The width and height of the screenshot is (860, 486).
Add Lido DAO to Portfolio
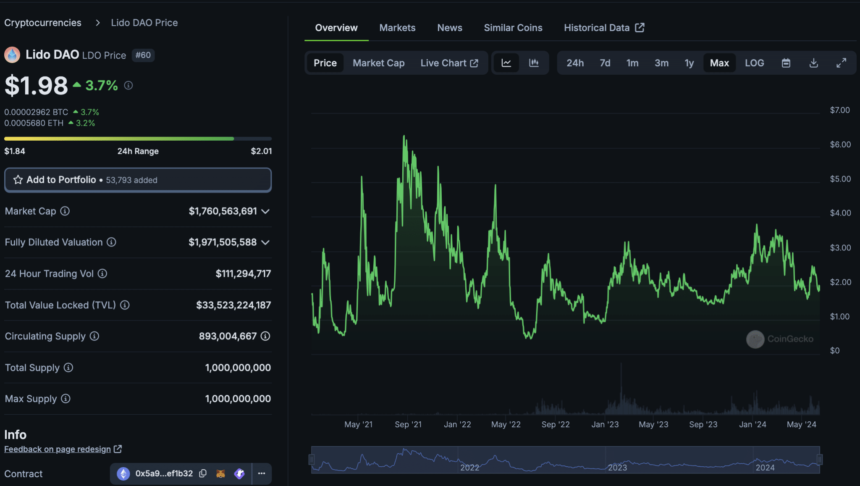(x=138, y=180)
